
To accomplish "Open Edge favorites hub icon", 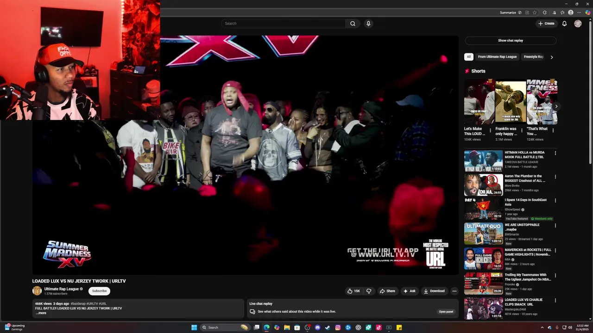I will [562, 12].
